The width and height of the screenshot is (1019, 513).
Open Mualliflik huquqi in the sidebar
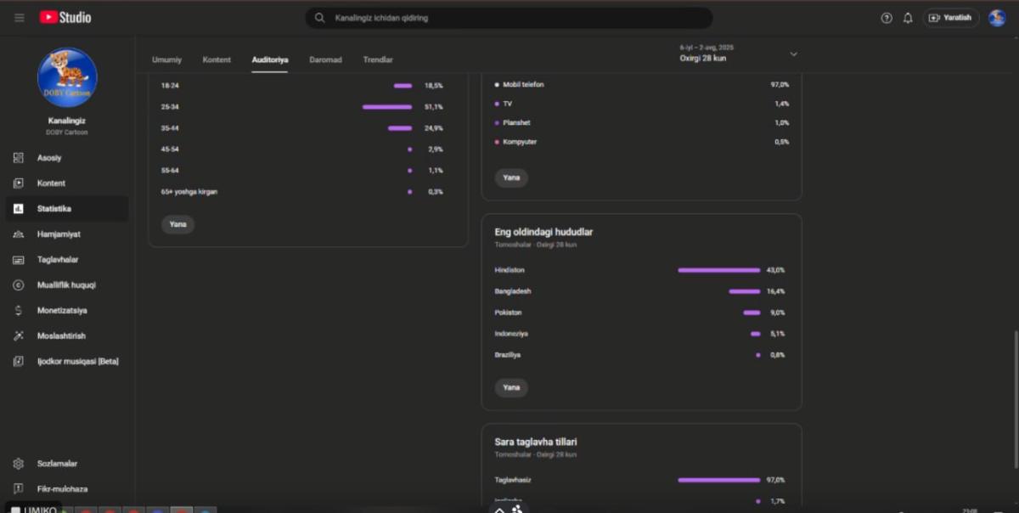coord(67,285)
